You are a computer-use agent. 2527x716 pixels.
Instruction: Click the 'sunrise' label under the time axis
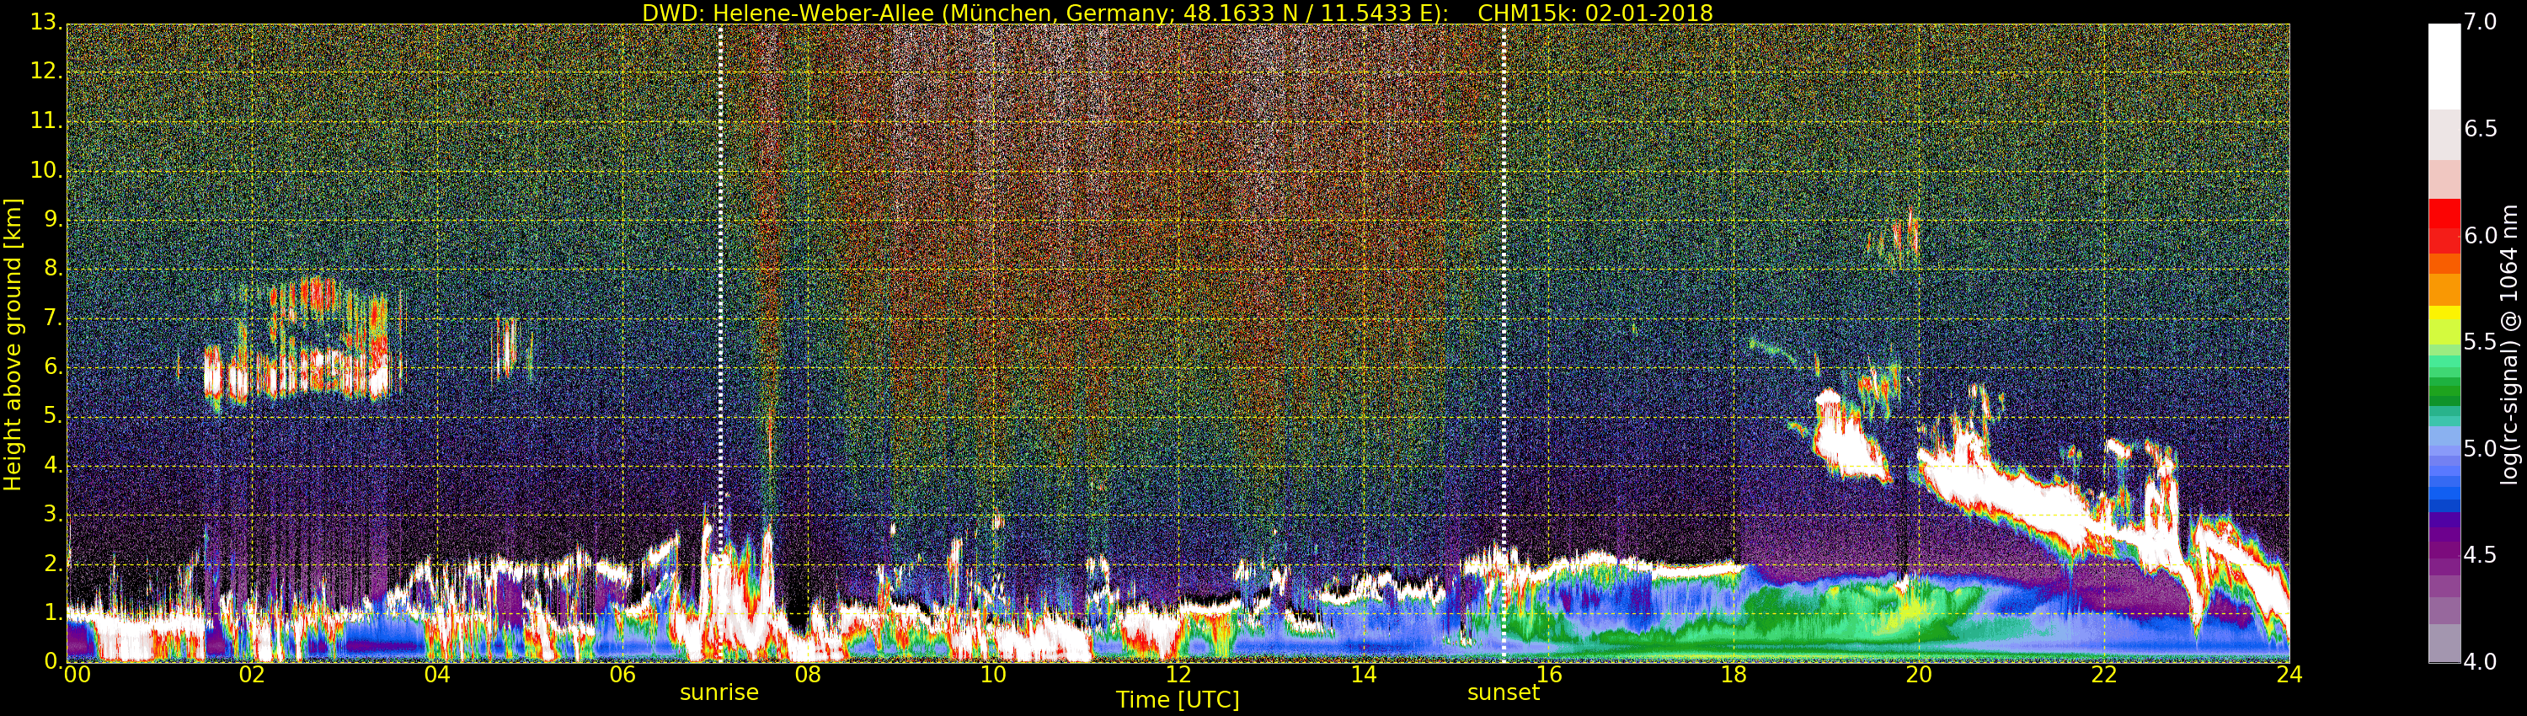coord(719,692)
